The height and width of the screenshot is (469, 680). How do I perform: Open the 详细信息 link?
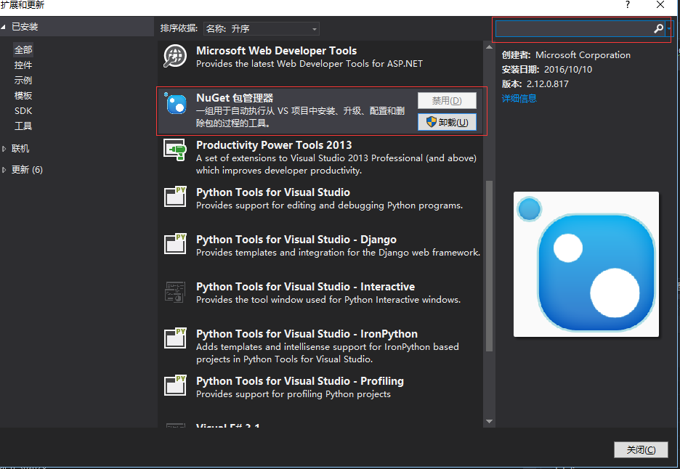point(519,98)
